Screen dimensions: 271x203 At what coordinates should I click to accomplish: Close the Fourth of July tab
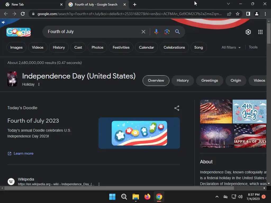pos(124,4)
